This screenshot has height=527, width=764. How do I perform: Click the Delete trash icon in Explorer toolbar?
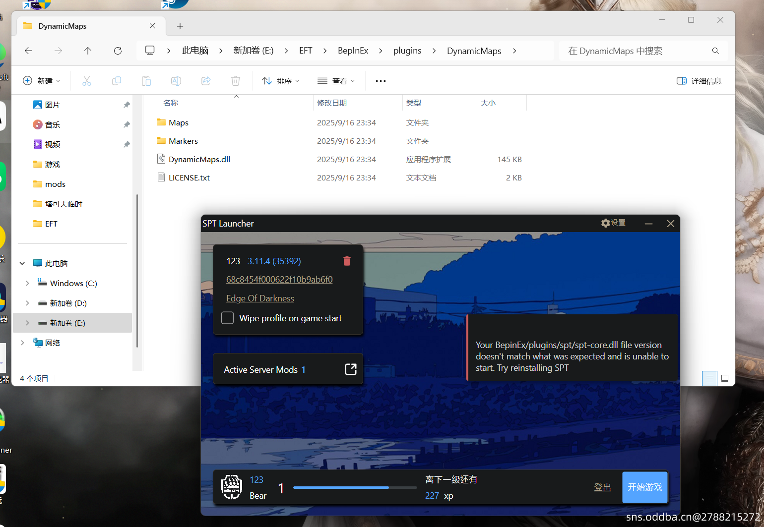(x=236, y=81)
